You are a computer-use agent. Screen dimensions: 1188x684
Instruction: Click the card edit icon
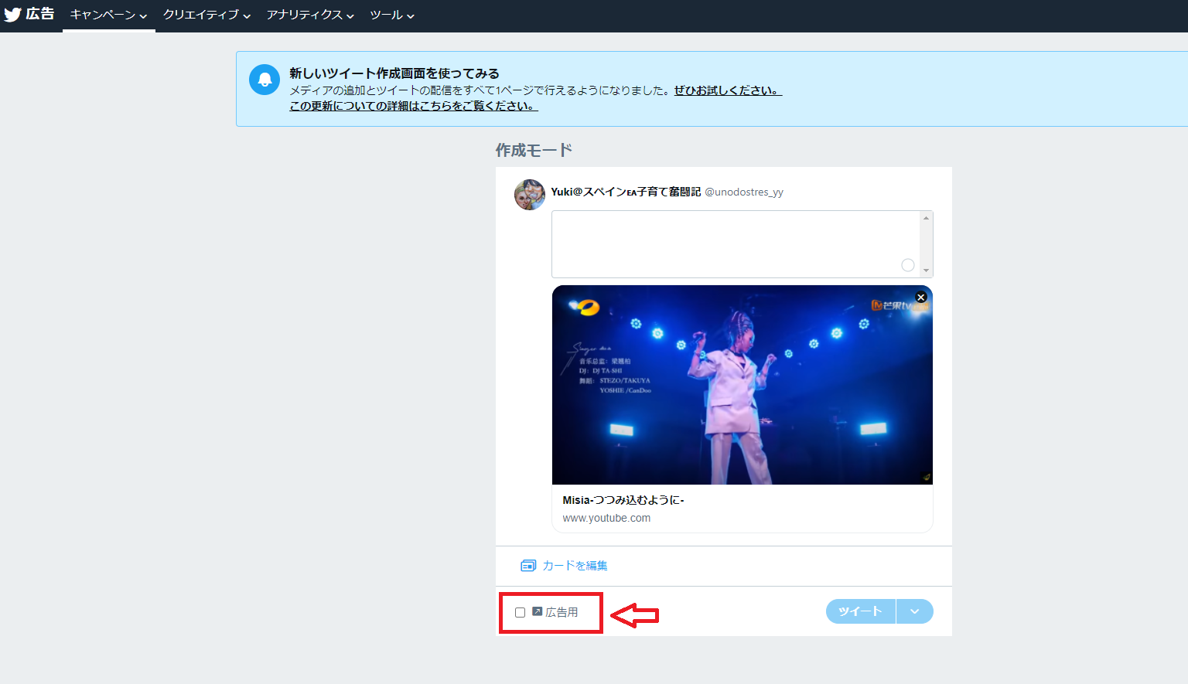[528, 566]
